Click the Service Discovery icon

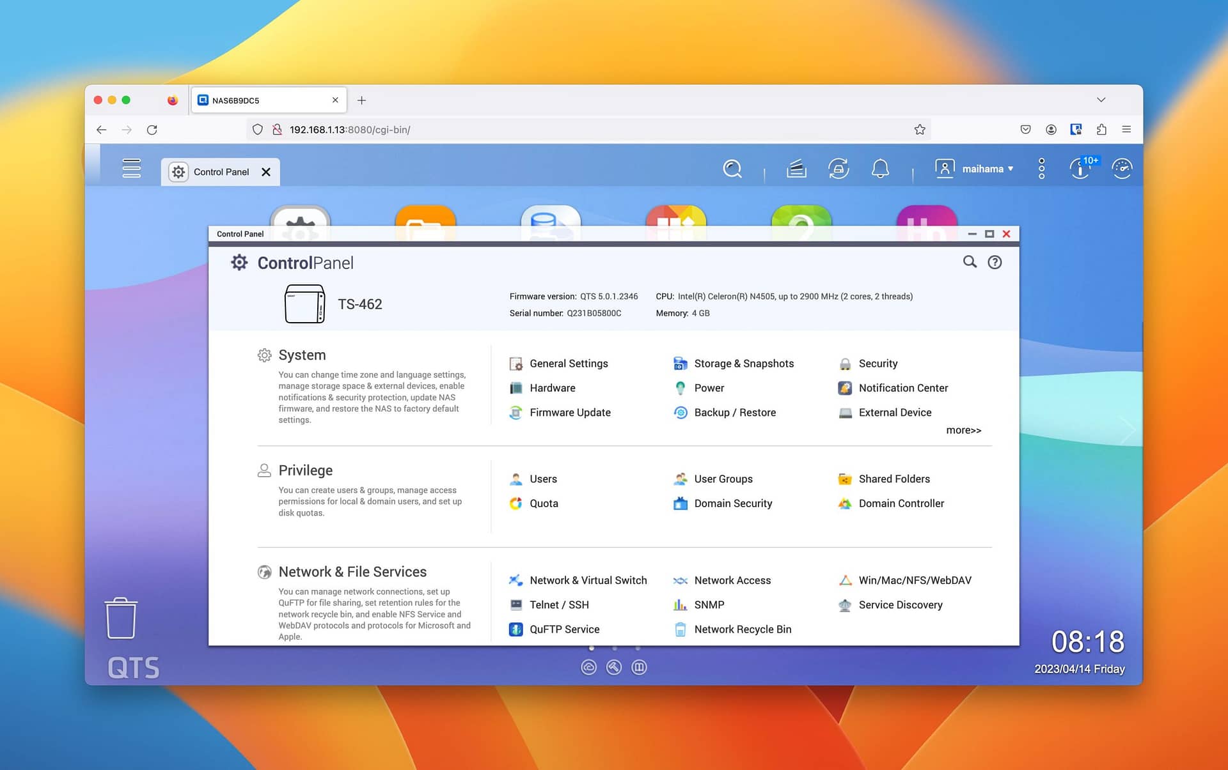pyautogui.click(x=845, y=604)
